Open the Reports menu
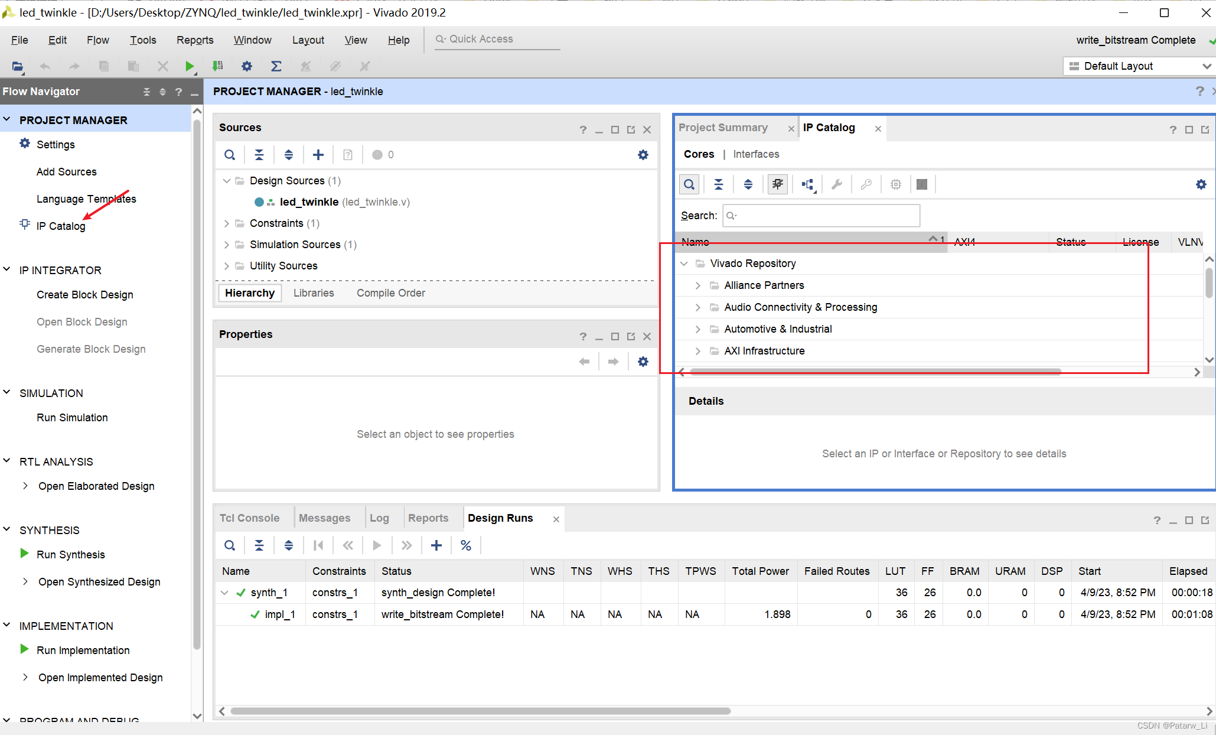The width and height of the screenshot is (1216, 735). 195,40
